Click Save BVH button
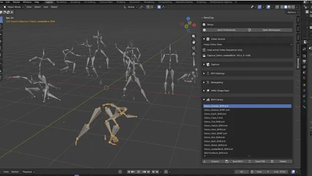312x176 pixels. [235, 161]
